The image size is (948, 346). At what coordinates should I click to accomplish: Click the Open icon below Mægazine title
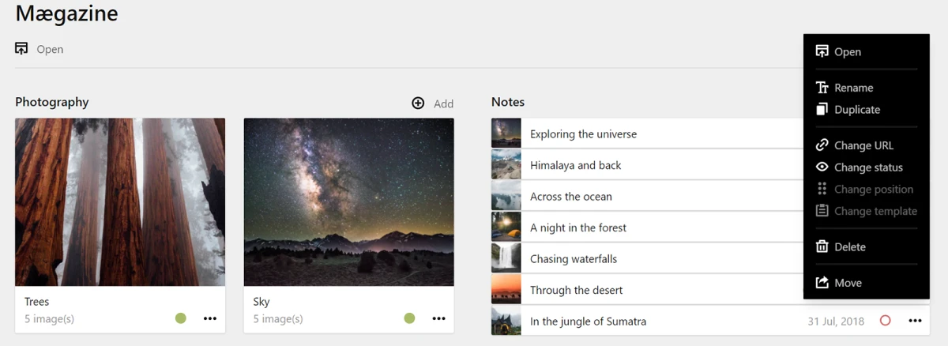coord(22,49)
